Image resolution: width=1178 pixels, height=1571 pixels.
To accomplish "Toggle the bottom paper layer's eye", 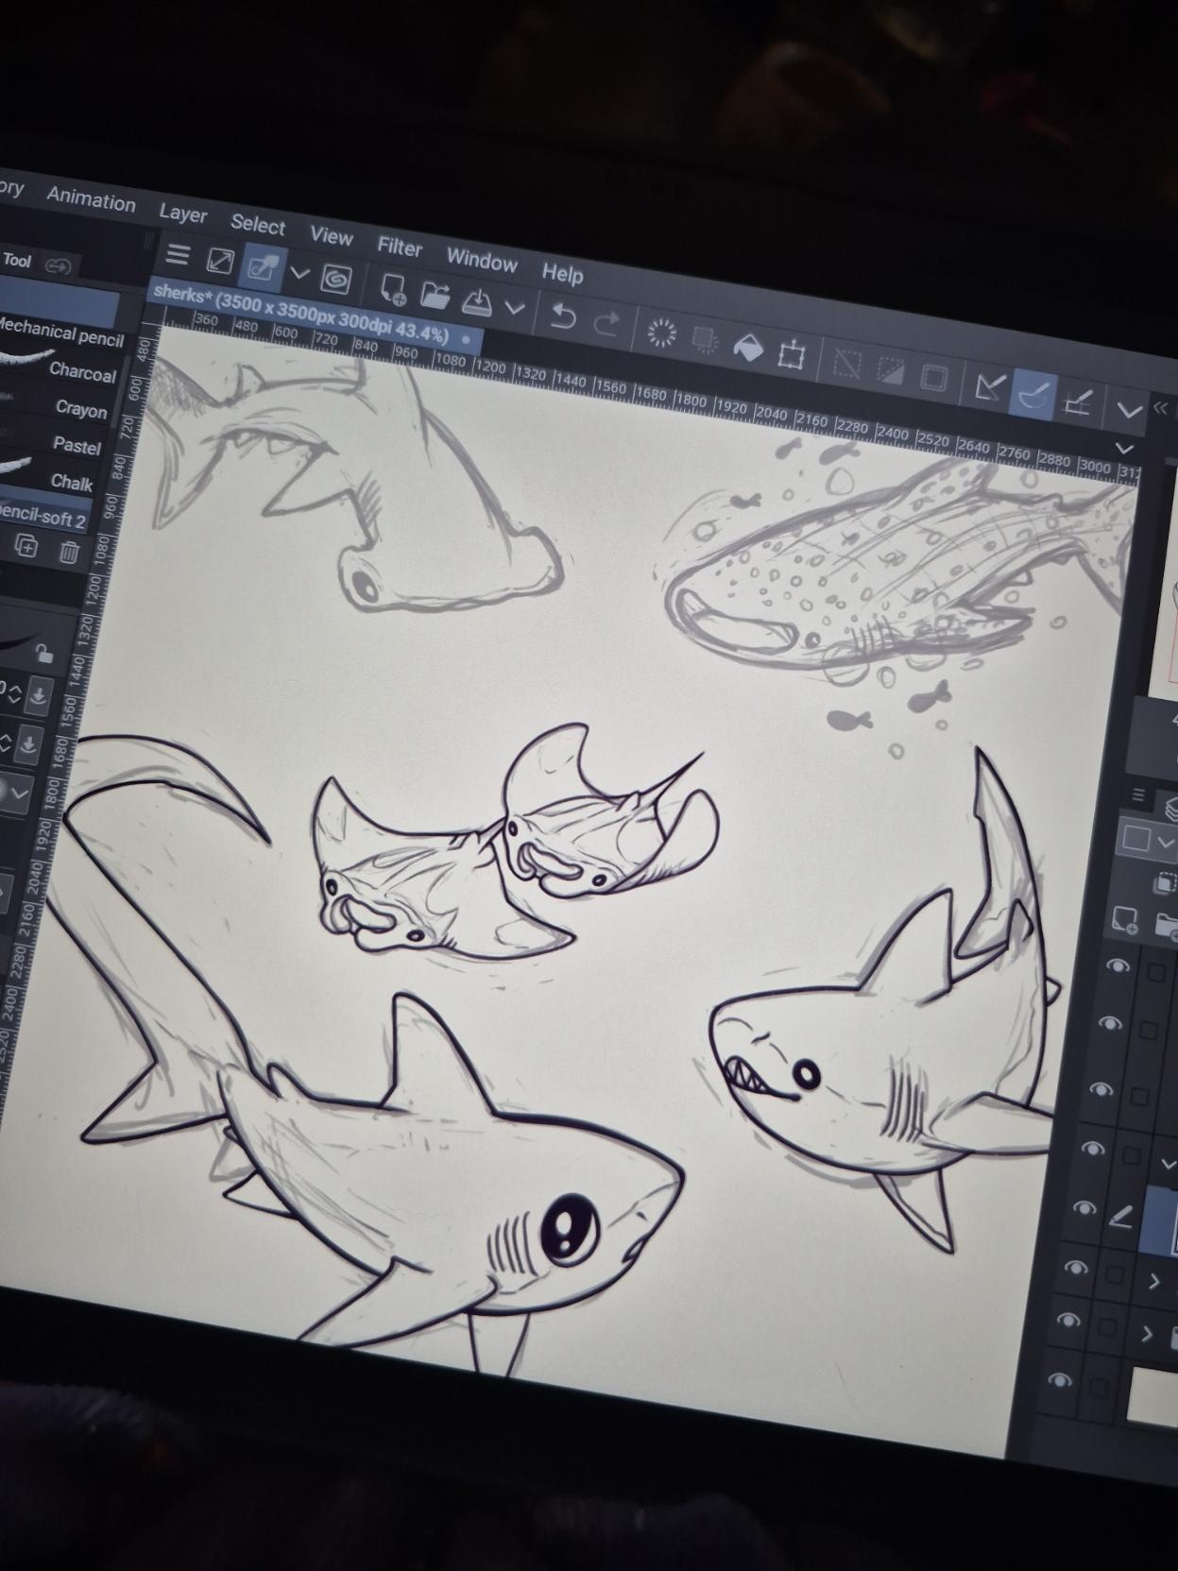I will (1060, 1379).
